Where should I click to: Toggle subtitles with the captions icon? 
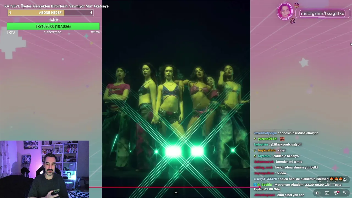click(x=327, y=193)
